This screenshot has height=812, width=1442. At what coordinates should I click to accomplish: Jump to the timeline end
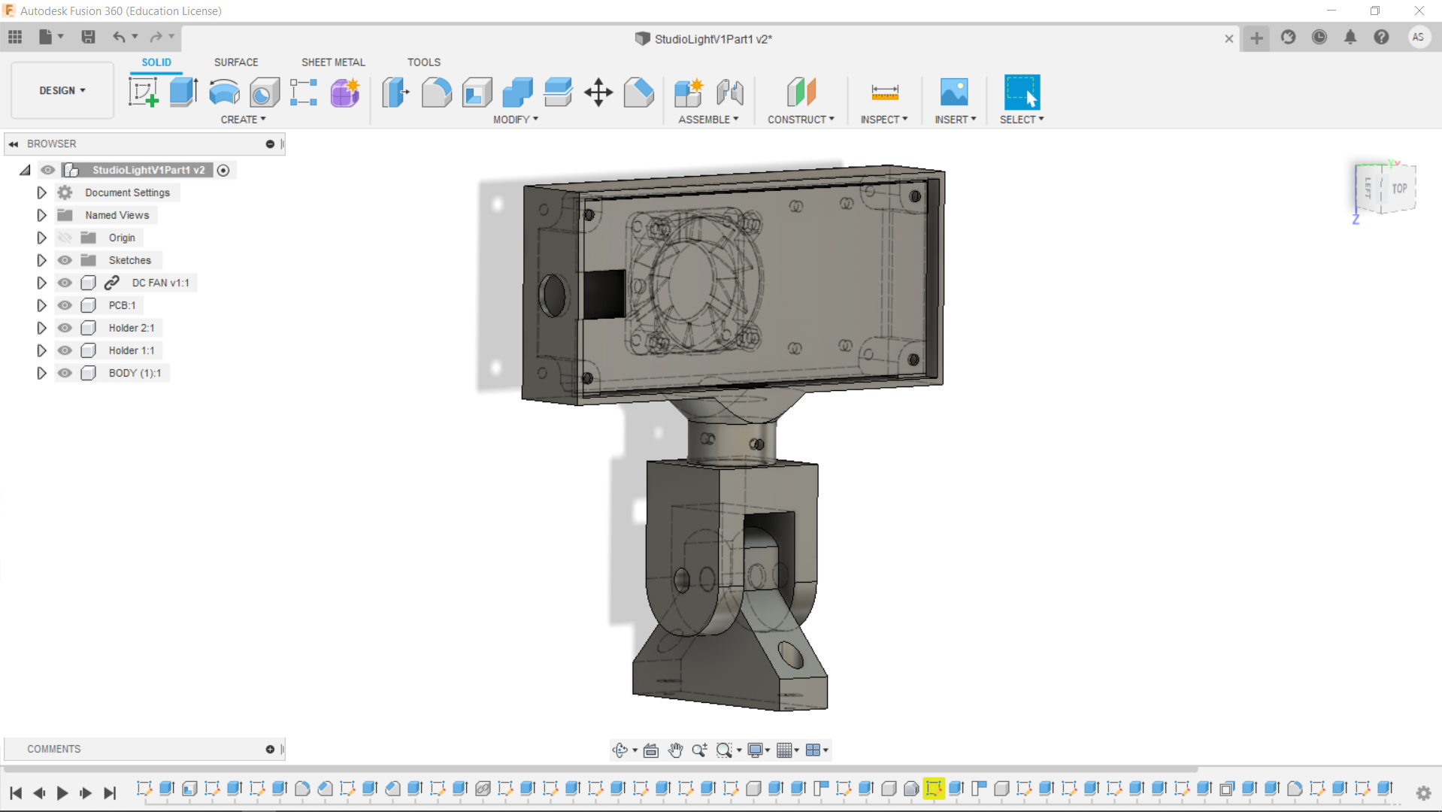pyautogui.click(x=110, y=792)
